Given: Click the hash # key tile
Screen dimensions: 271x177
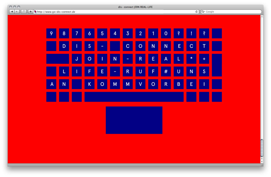Looking at the screenshot, I should coord(166,71).
